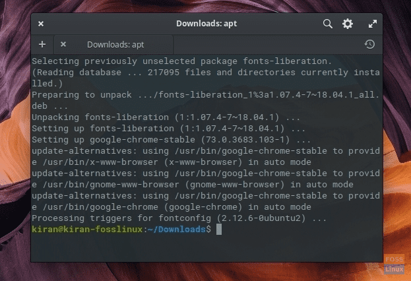The image size is (411, 281).
Task: Toggle fullscreen with the expand arrows icon
Action: tap(373, 24)
